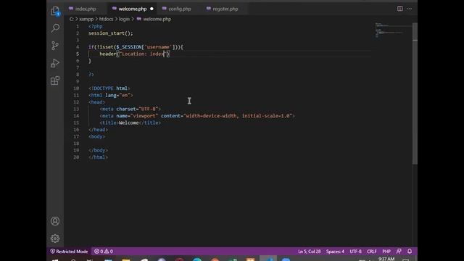Click line number 10 in the gutter
Image resolution: width=464 pixels, height=261 pixels.
click(76, 88)
